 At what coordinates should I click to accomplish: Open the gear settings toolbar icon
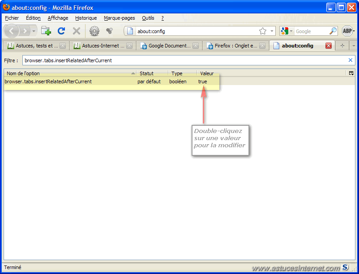[x=94, y=31]
